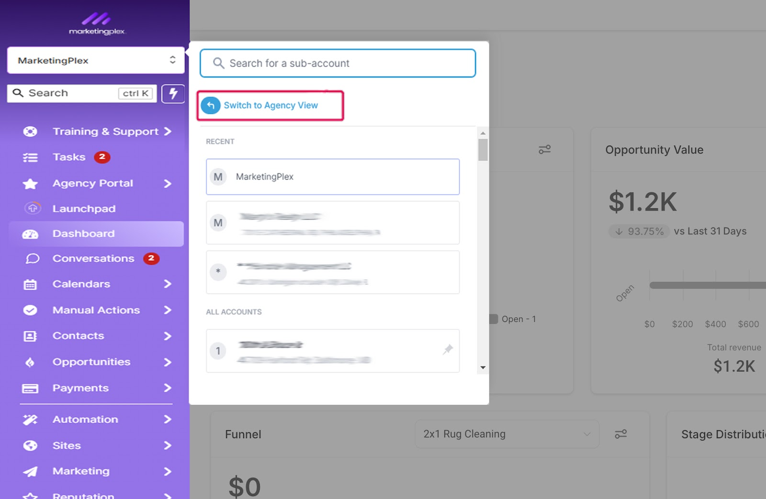
Task: Click the M avatar of MarketingPlex account
Action: [218, 177]
